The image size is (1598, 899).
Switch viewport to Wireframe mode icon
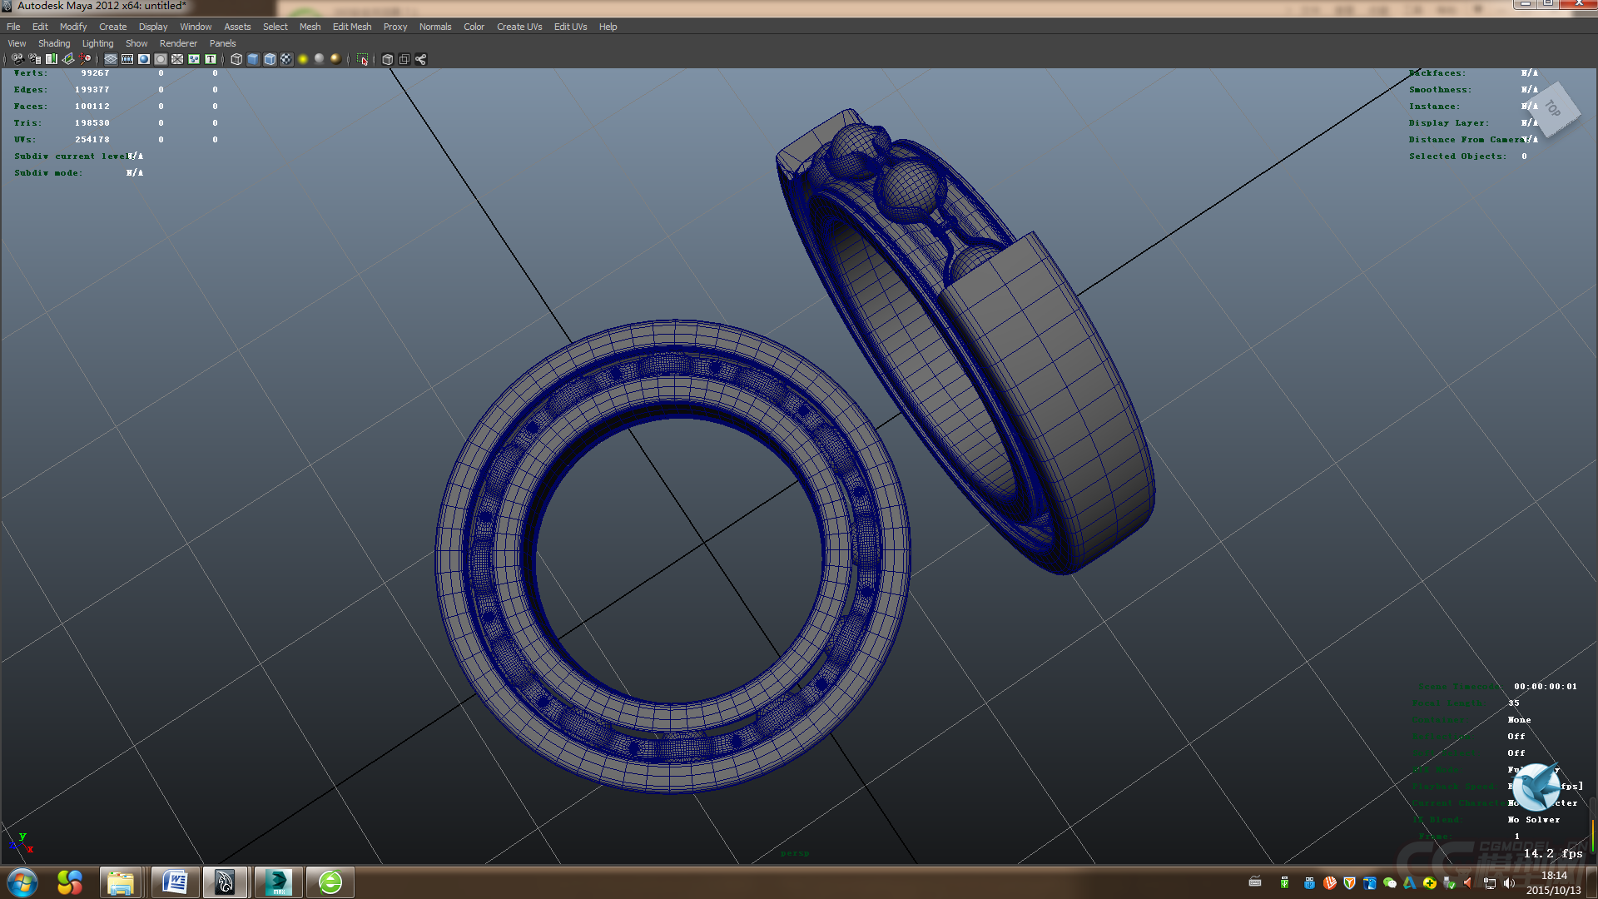(x=236, y=59)
